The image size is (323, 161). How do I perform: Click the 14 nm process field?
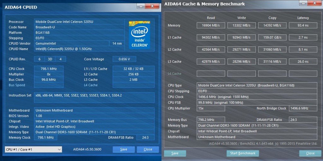117,44
